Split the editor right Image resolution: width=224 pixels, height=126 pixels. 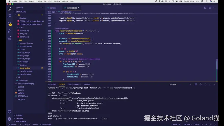[x=209, y=8]
